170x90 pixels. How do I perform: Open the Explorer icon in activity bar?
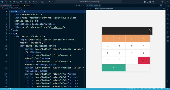click(x=168, y=6)
